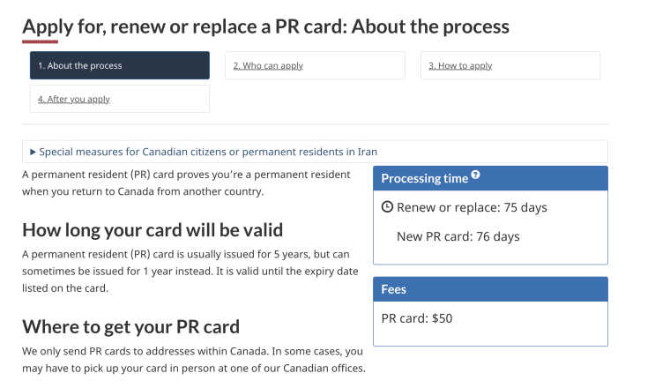Click the Processing time panel header
The width and height of the screenshot is (655, 388).
(x=490, y=178)
